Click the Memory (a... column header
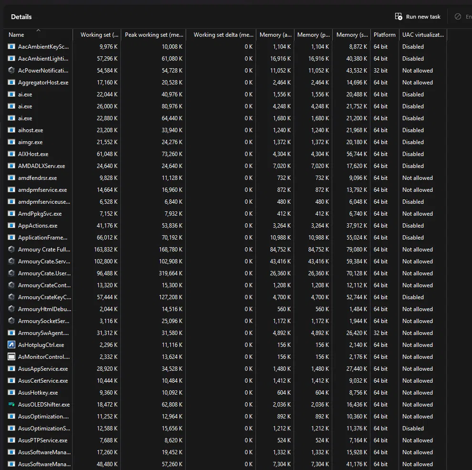 tap(275, 35)
